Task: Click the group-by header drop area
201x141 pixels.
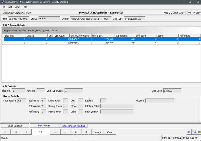Action: (101, 31)
